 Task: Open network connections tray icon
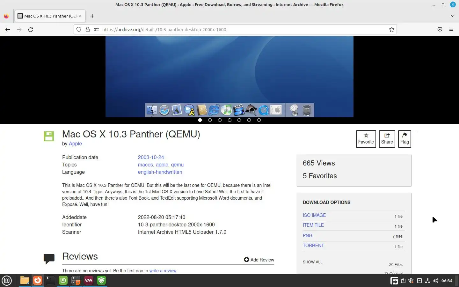point(427,281)
